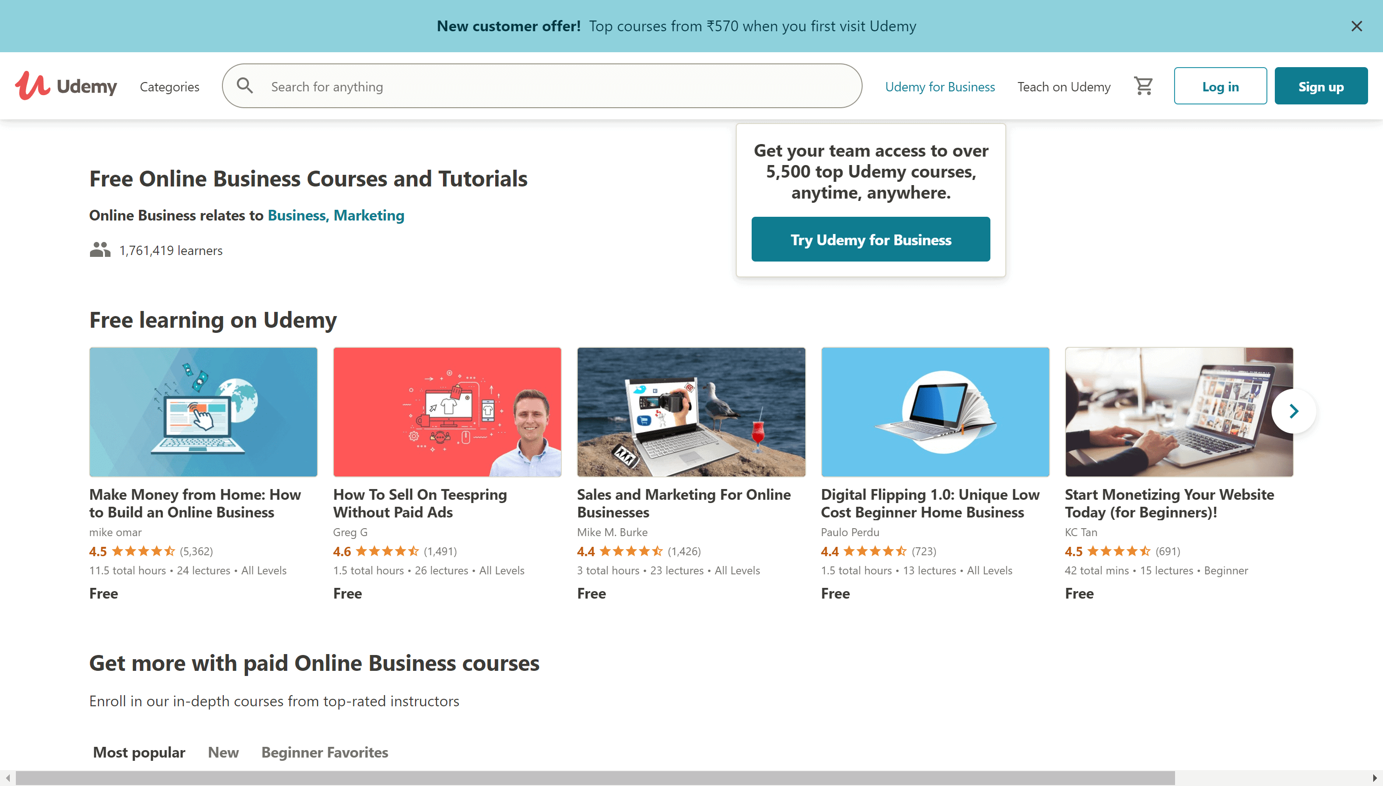Click the Free price under Teespring course
Screen dimensions: 1383x786
[348, 593]
